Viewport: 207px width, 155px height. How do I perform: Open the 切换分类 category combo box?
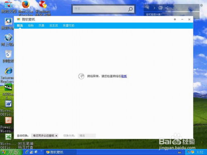coord(87,136)
